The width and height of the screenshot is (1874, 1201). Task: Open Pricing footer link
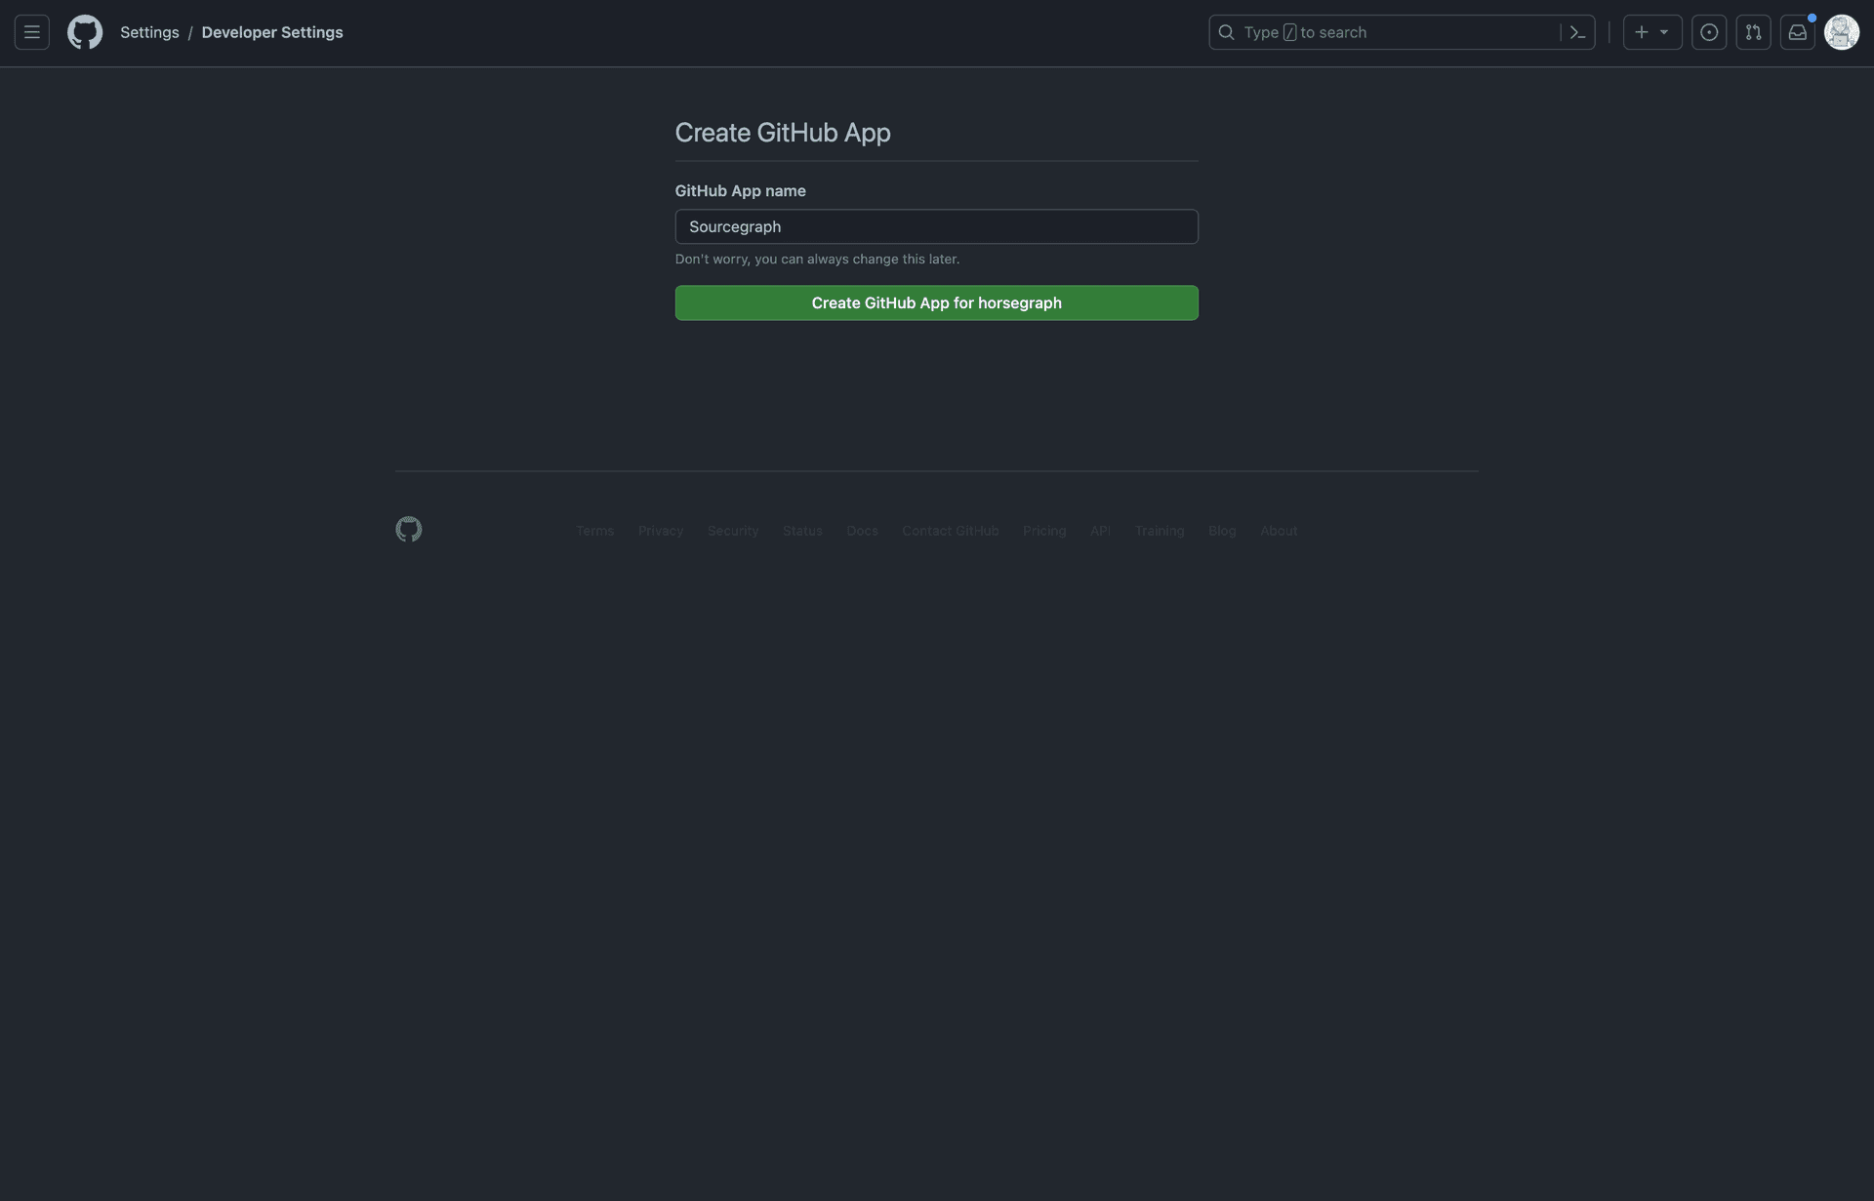(1044, 531)
